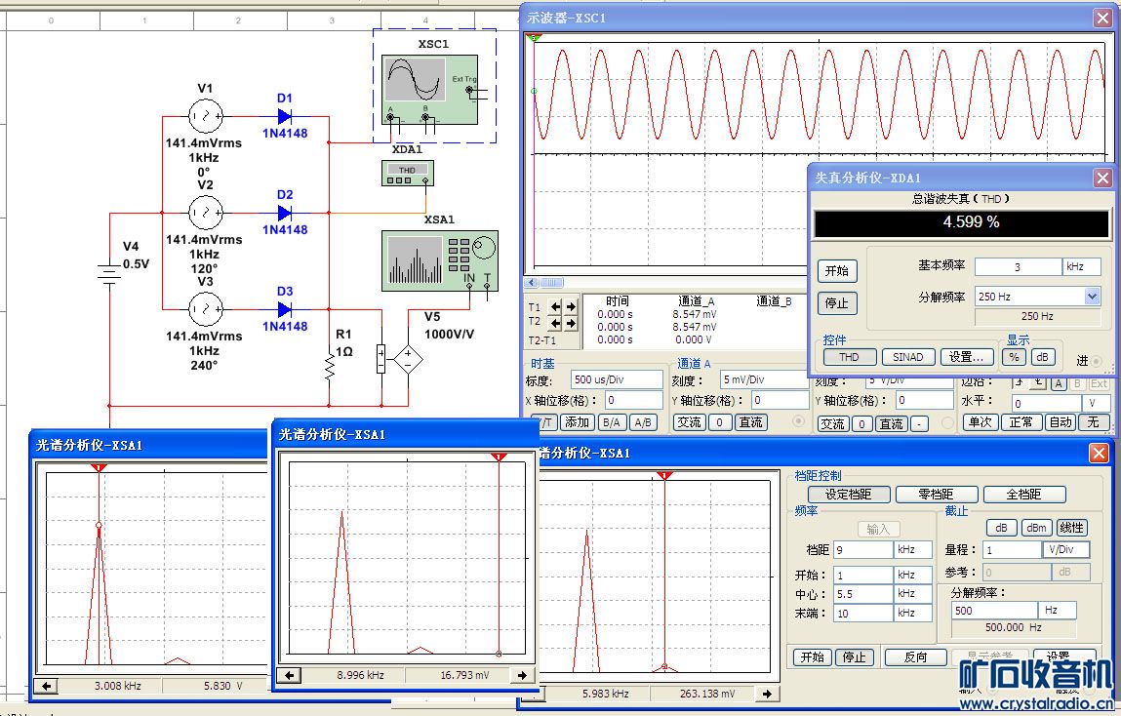This screenshot has width=1121, height=716.
Task: Click the V1 AC voltage source symbol
Action: tap(205, 115)
